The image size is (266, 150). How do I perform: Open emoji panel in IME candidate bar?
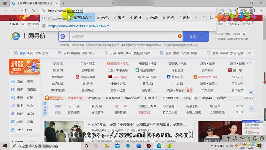[211, 17]
